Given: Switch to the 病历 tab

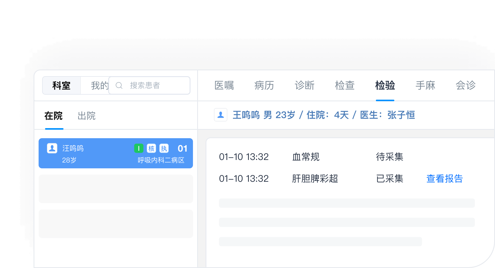Looking at the screenshot, I should [x=264, y=85].
